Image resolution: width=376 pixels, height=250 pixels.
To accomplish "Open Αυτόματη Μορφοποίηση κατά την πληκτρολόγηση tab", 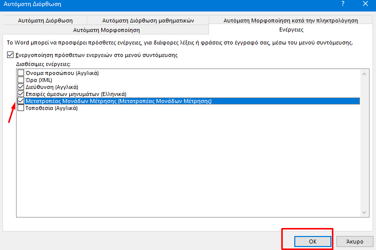I will tap(291, 20).
